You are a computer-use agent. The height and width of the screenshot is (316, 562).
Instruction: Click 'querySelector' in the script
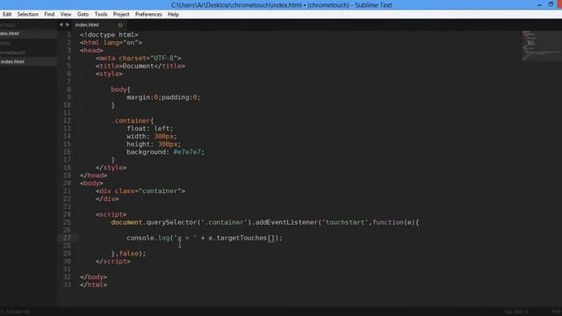171,222
